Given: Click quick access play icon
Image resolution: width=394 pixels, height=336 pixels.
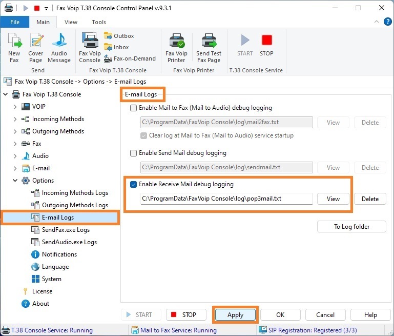Looking at the screenshot, I should click(x=26, y=8).
